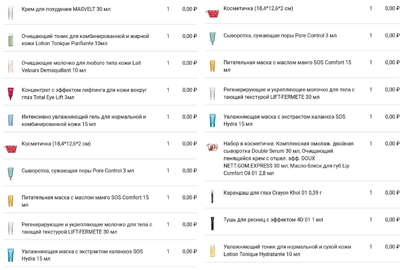The height and width of the screenshot is (270, 406).
Task: Click the quantity of the 4D mascara item
Action: pos(371,220)
